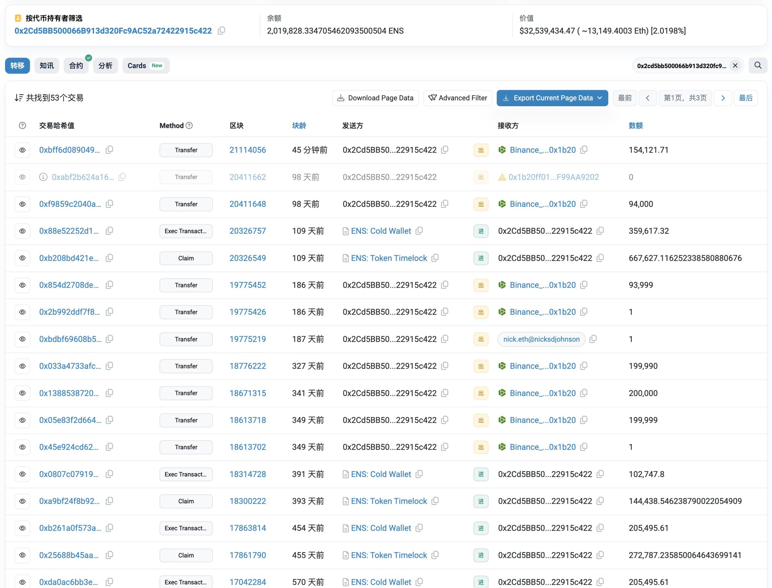The image size is (772, 588).
Task: Toggle eye preview for 0x033a4733afc transaction
Action: (x=22, y=366)
